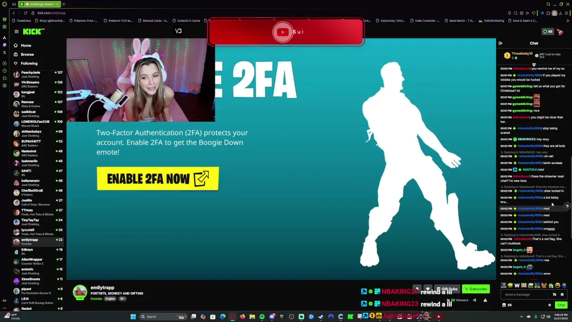
Task: Click the Gift Subs button
Action: point(447,289)
